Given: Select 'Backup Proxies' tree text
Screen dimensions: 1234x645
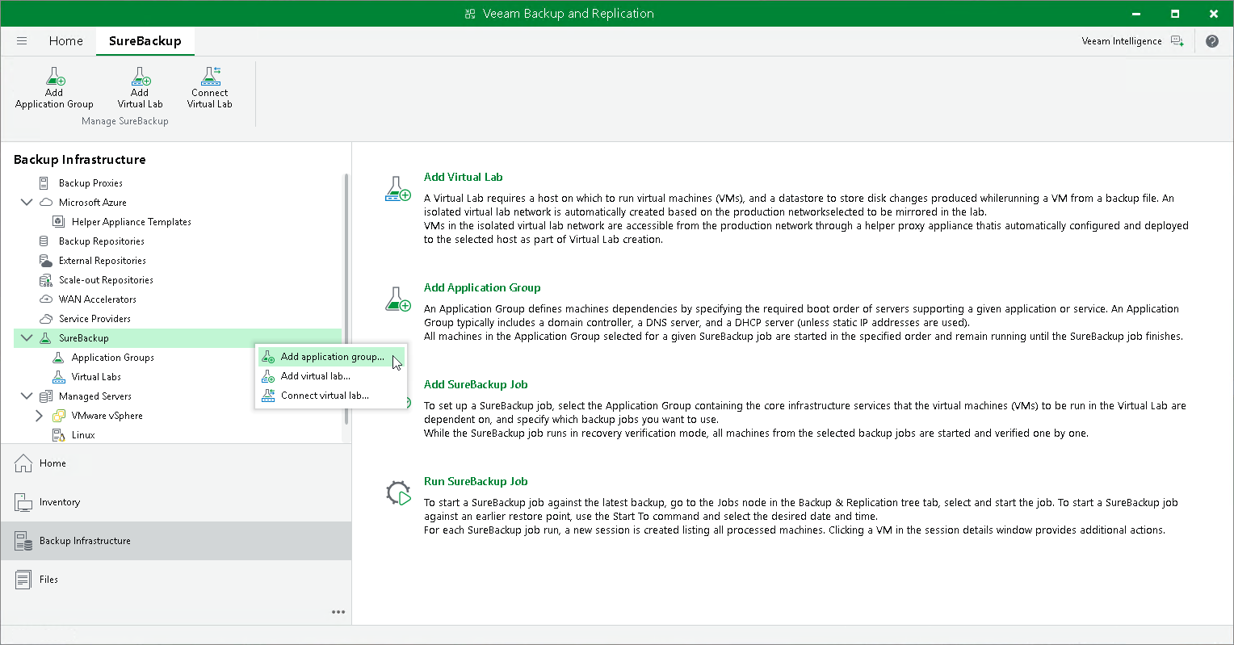Looking at the screenshot, I should point(90,183).
